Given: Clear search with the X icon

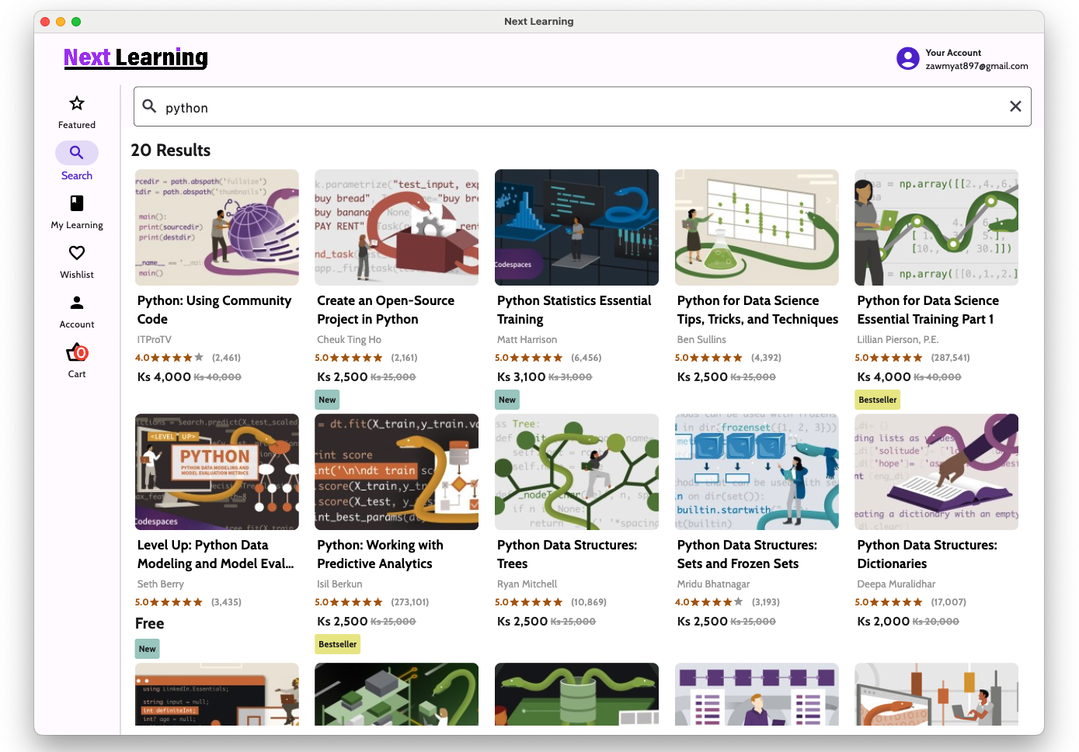Looking at the screenshot, I should click(x=1015, y=106).
